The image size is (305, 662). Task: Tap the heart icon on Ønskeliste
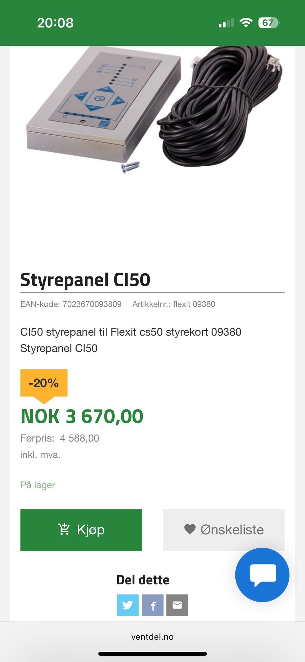coord(190,529)
